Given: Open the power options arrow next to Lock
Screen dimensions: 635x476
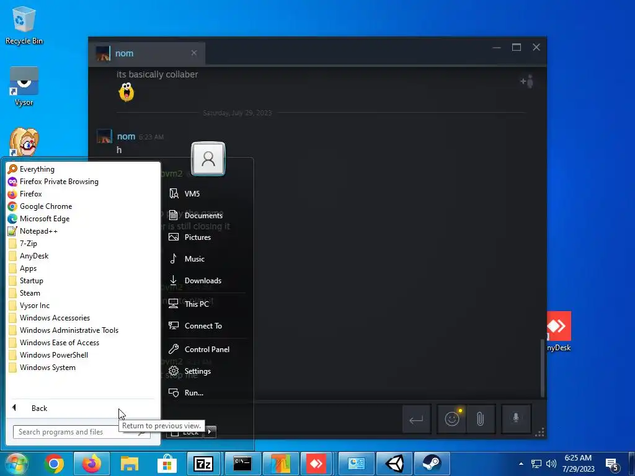Looking at the screenshot, I should pos(210,432).
